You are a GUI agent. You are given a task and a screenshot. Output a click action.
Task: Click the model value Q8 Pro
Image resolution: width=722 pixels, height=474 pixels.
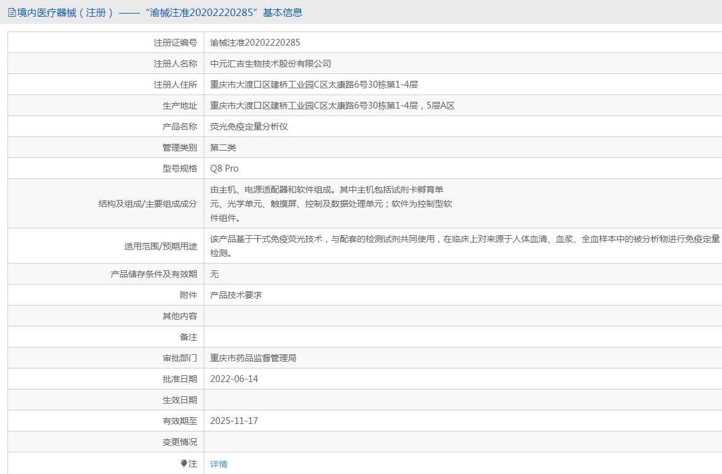pos(224,168)
